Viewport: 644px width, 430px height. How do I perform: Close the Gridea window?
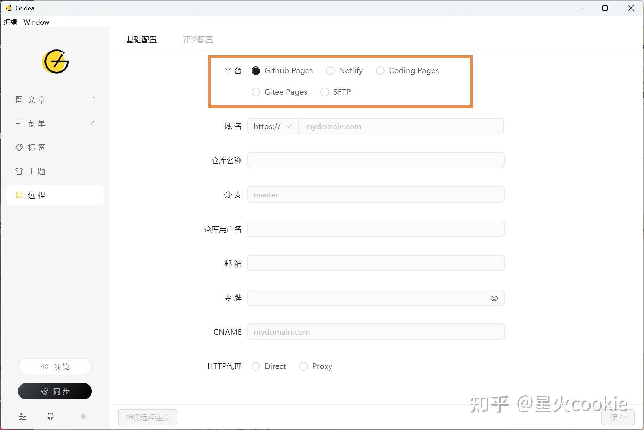click(x=631, y=8)
